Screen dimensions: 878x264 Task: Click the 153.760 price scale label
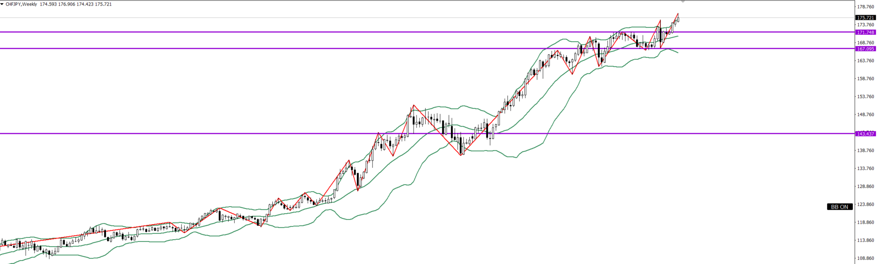tap(865, 97)
